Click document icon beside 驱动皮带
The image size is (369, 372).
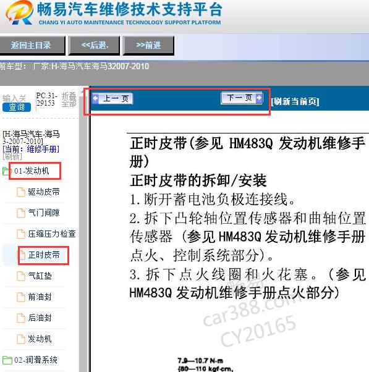coord(21,192)
